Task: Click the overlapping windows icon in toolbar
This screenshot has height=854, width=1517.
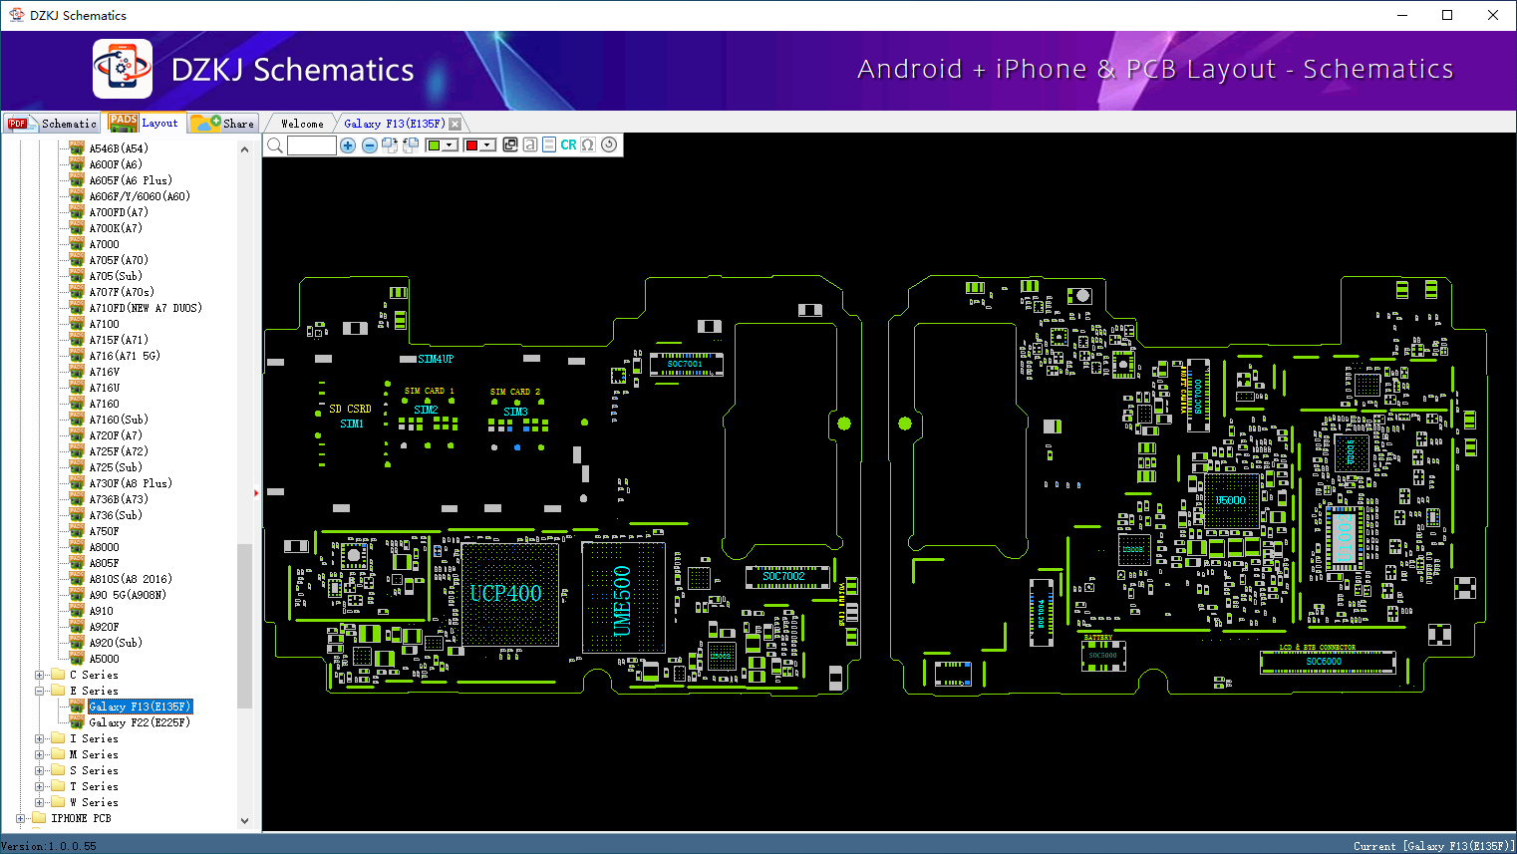Action: [510, 144]
